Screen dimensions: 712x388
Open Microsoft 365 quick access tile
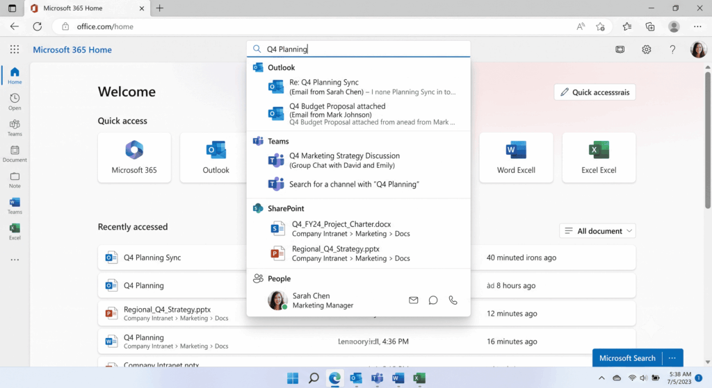coord(134,158)
